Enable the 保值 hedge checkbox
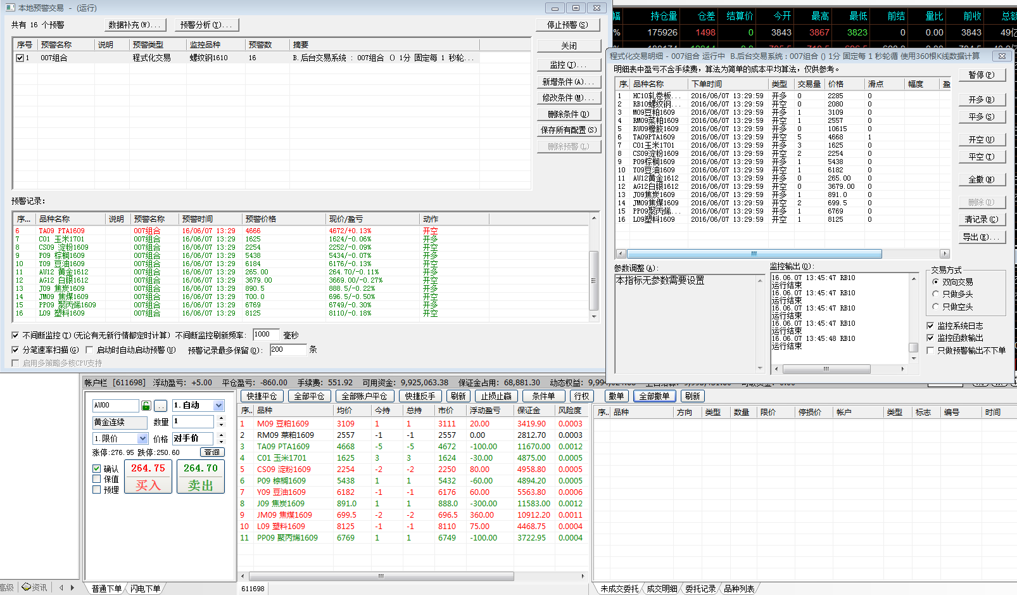Screen dimensions: 1017x595 point(96,479)
